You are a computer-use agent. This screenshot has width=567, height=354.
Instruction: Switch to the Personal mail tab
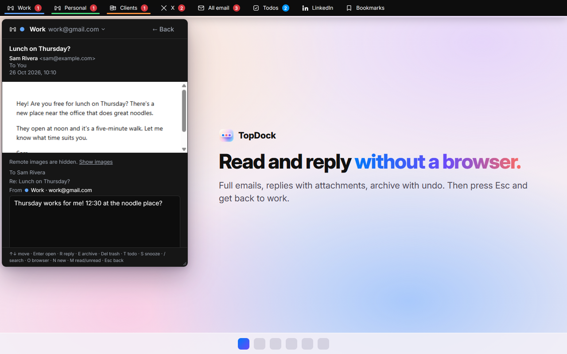[x=75, y=8]
